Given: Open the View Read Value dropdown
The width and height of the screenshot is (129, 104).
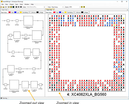Looking at the screenshot, I should coord(57,7).
